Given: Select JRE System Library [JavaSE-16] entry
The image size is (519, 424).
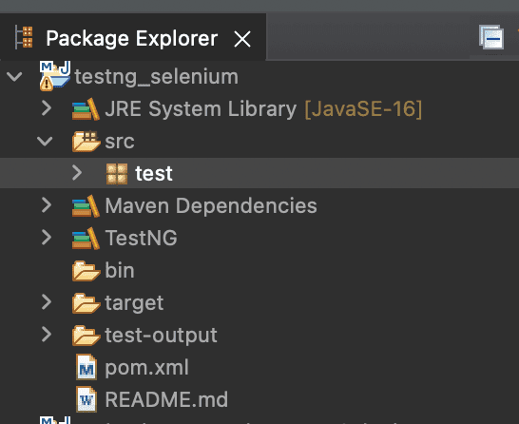Looking at the screenshot, I should point(263,109).
